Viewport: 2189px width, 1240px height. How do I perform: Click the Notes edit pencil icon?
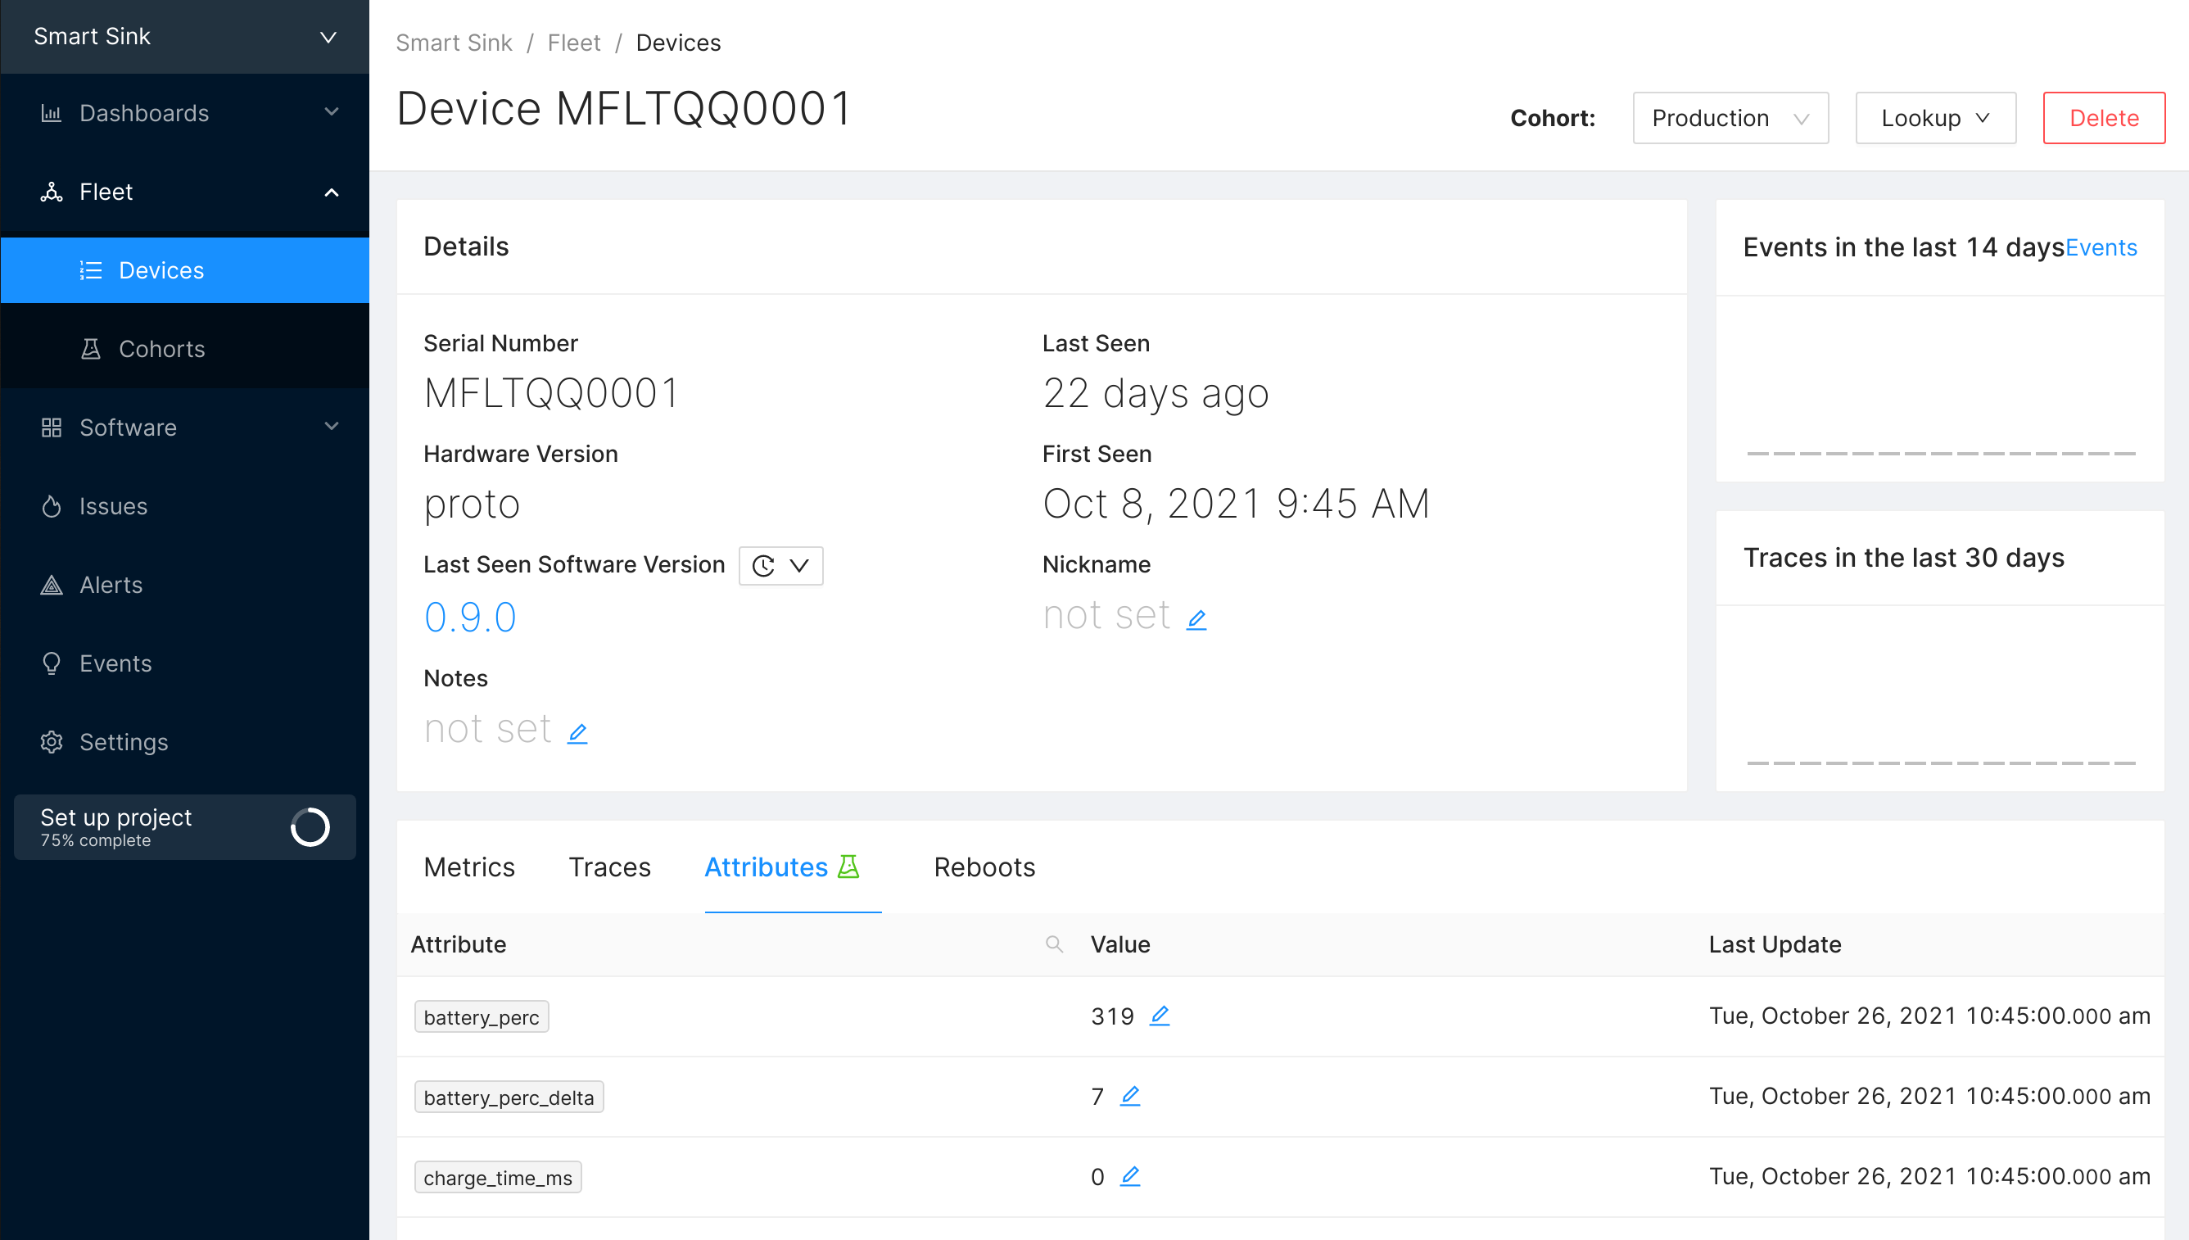click(x=577, y=732)
